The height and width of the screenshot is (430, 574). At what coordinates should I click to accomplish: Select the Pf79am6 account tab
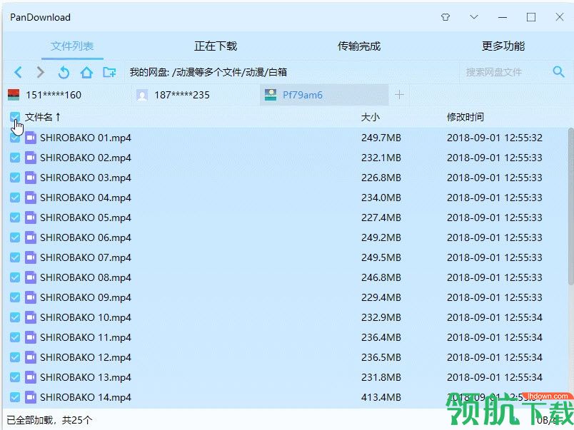pyautogui.click(x=324, y=95)
